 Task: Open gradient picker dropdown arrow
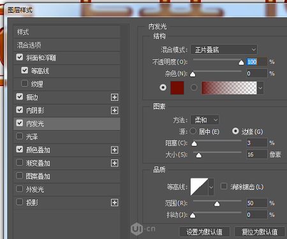coord(260,88)
